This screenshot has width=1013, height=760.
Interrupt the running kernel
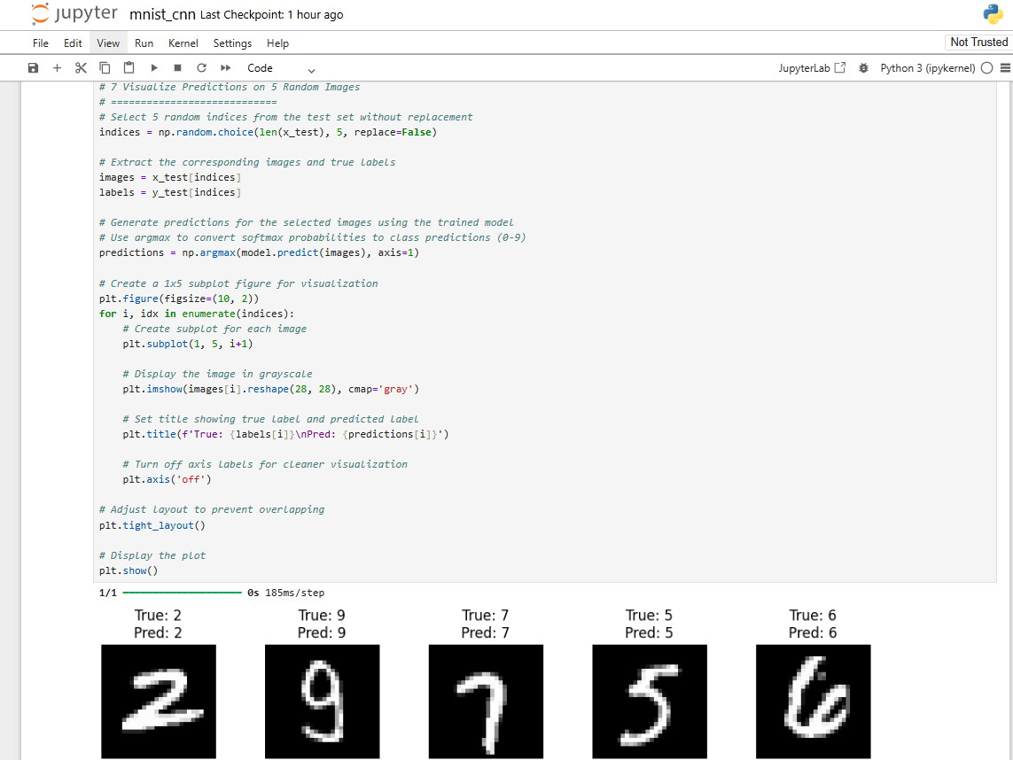click(177, 67)
